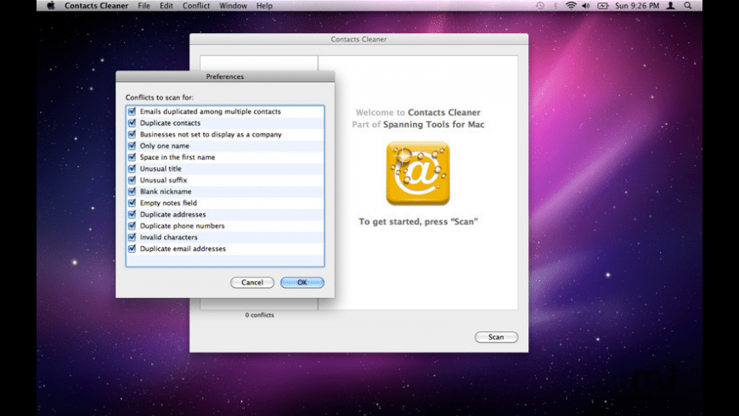Viewport: 739px width, 416px height.
Task: Open the Apple menu
Action: click(x=51, y=6)
